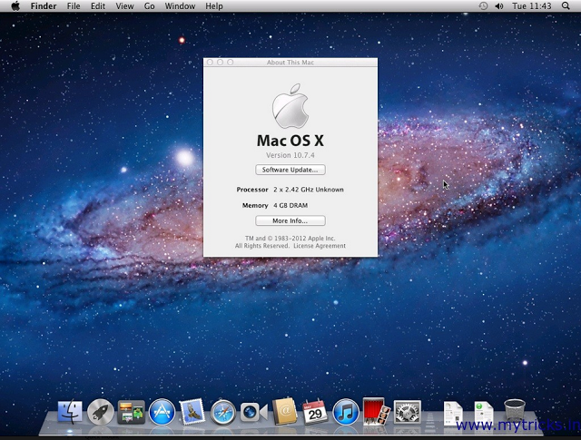Open the Apple menu
The height and width of the screenshot is (440, 581).
pyautogui.click(x=15, y=6)
